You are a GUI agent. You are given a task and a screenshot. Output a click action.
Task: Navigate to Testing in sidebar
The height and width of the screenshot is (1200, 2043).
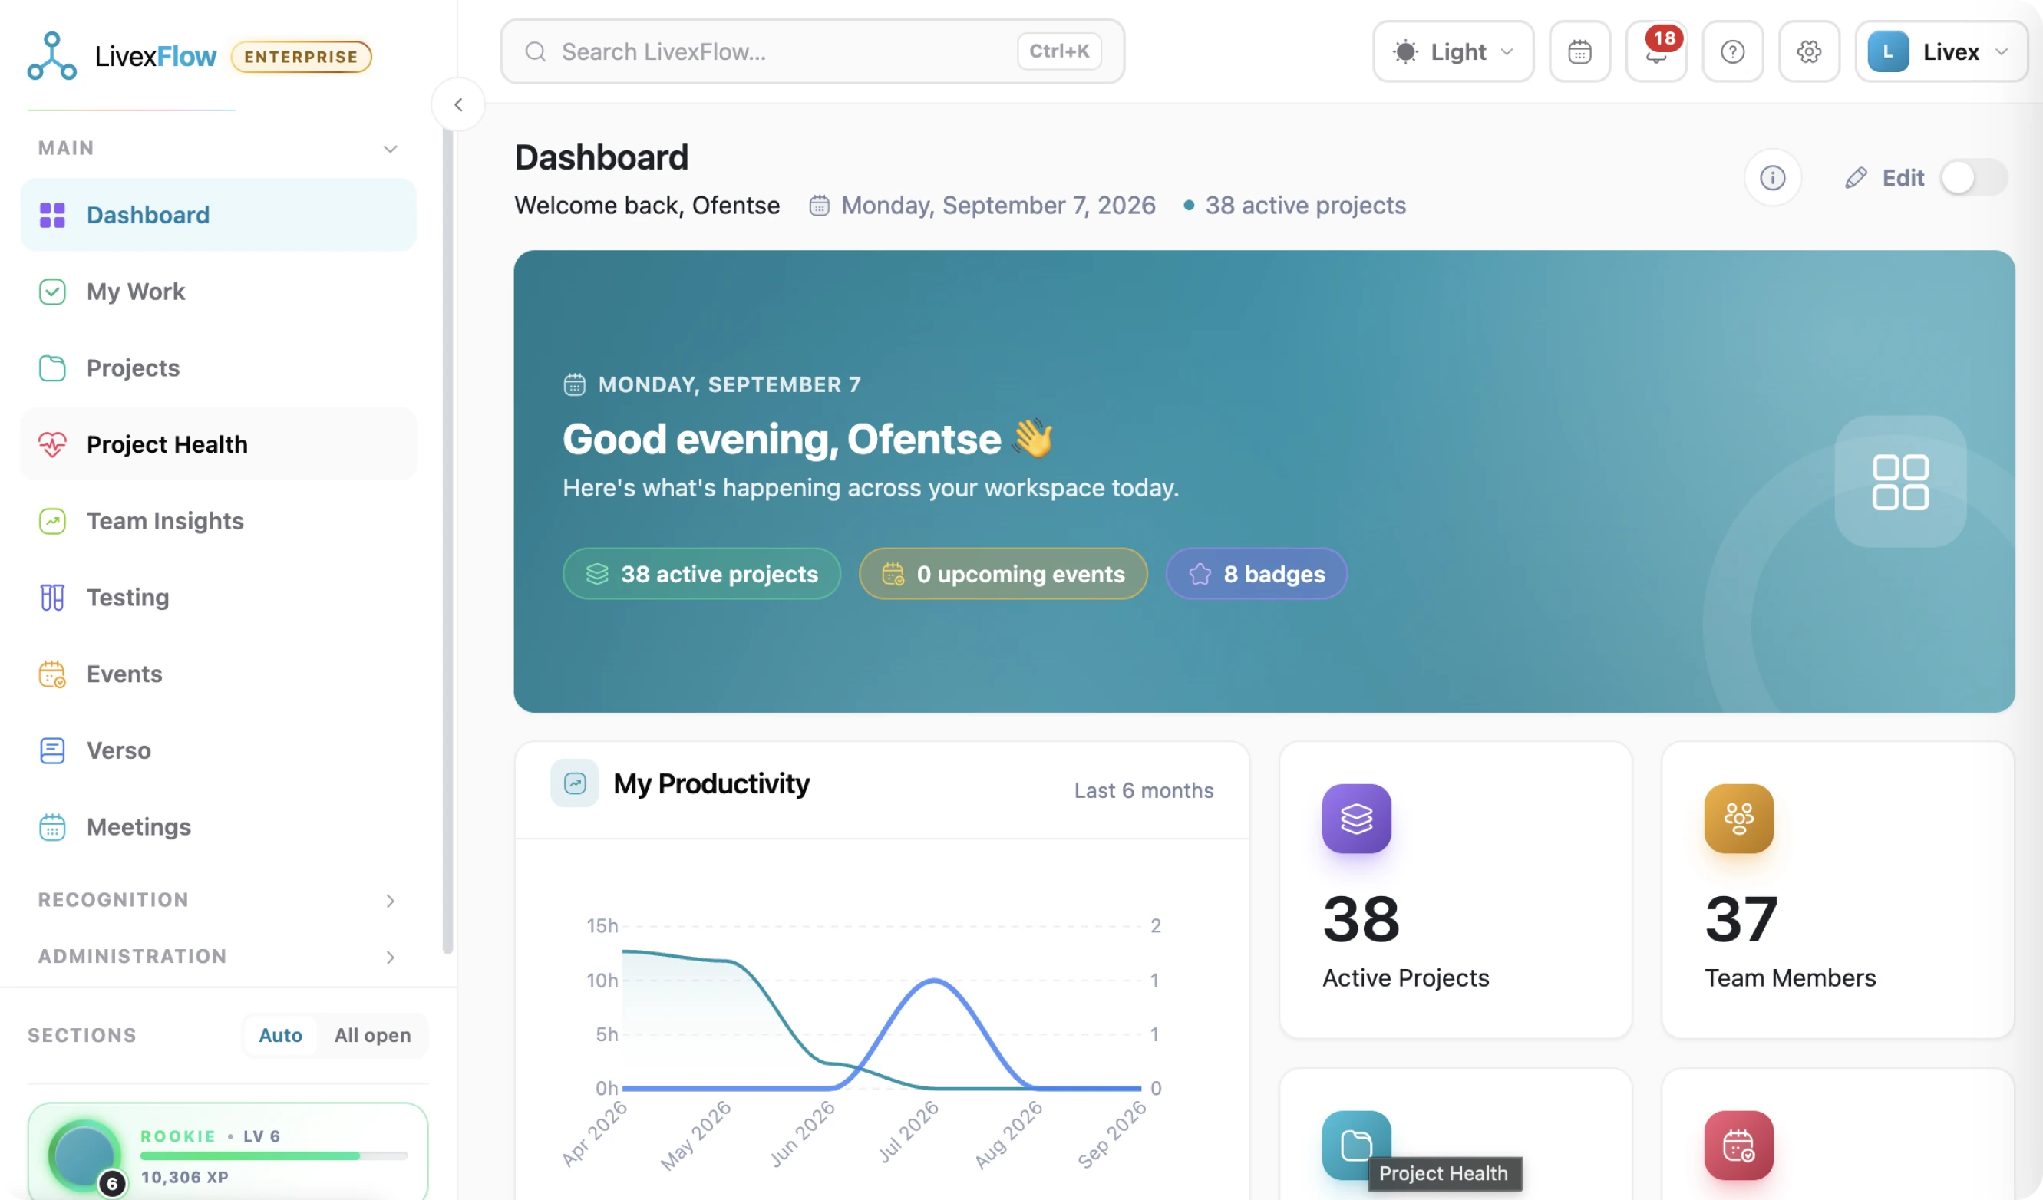[218, 597]
